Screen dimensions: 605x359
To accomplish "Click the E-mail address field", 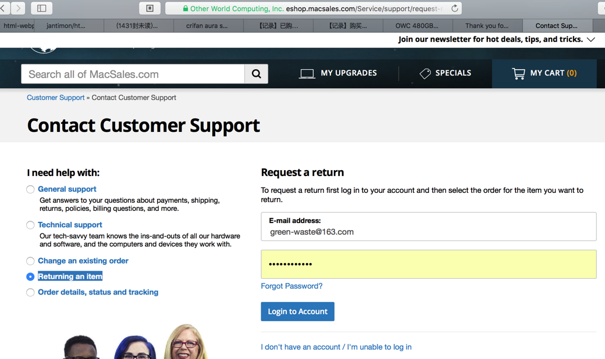I will tap(429, 227).
